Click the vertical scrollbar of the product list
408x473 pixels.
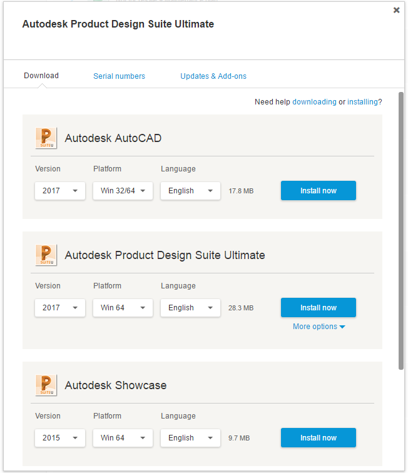[x=401, y=231]
